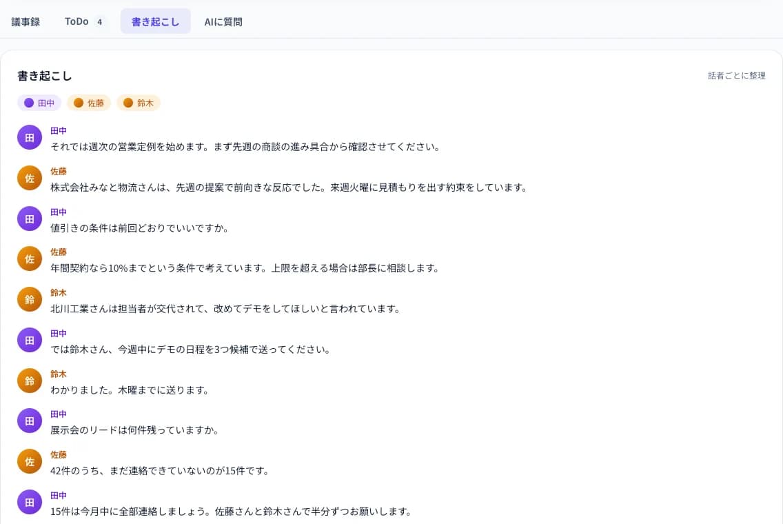Click 田中 avatar beside 15件は今月中 line
Viewport: 783px width, 524px height.
tap(30, 502)
